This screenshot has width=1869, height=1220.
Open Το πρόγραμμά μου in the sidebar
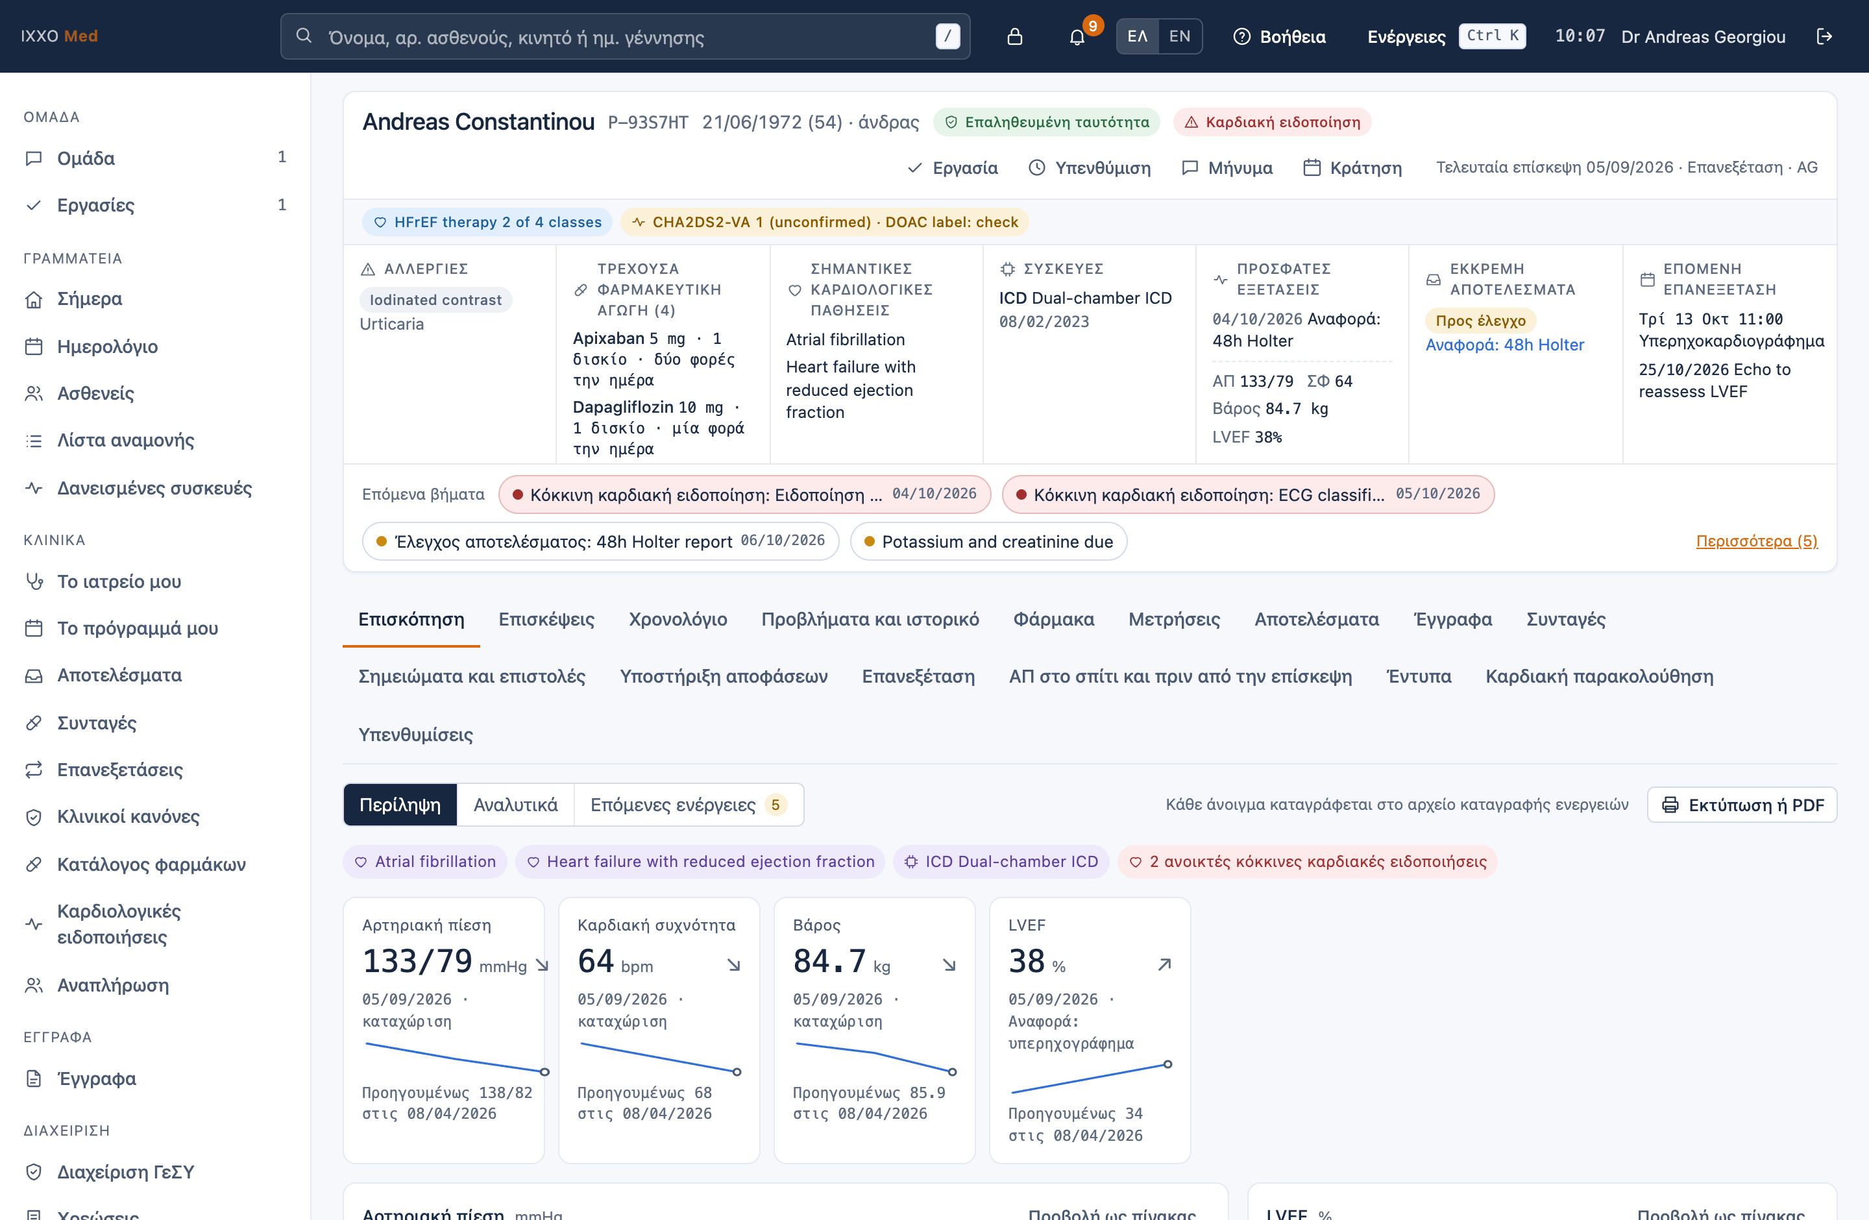coord(156,628)
